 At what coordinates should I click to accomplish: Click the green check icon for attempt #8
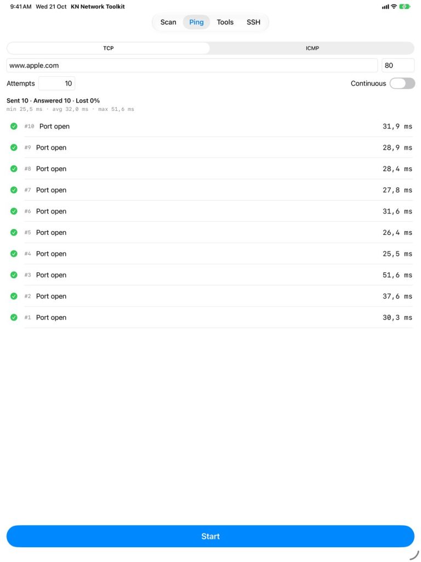point(14,168)
